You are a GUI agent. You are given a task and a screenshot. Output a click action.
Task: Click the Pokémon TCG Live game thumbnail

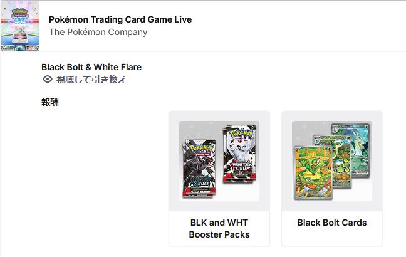20,26
